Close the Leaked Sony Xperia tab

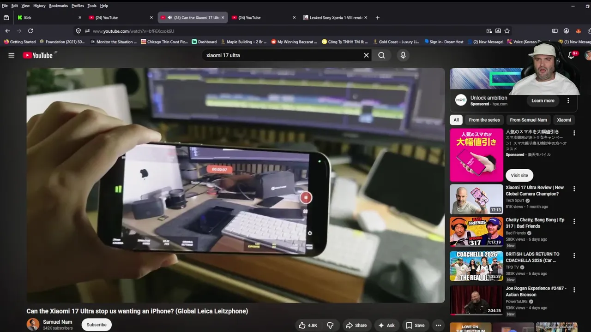[x=366, y=18]
